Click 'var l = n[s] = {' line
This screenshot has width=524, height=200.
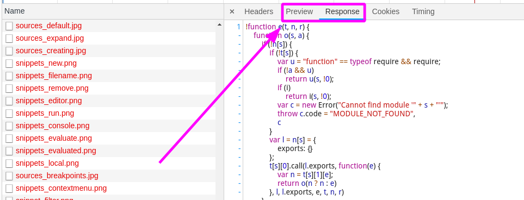coord(293,140)
